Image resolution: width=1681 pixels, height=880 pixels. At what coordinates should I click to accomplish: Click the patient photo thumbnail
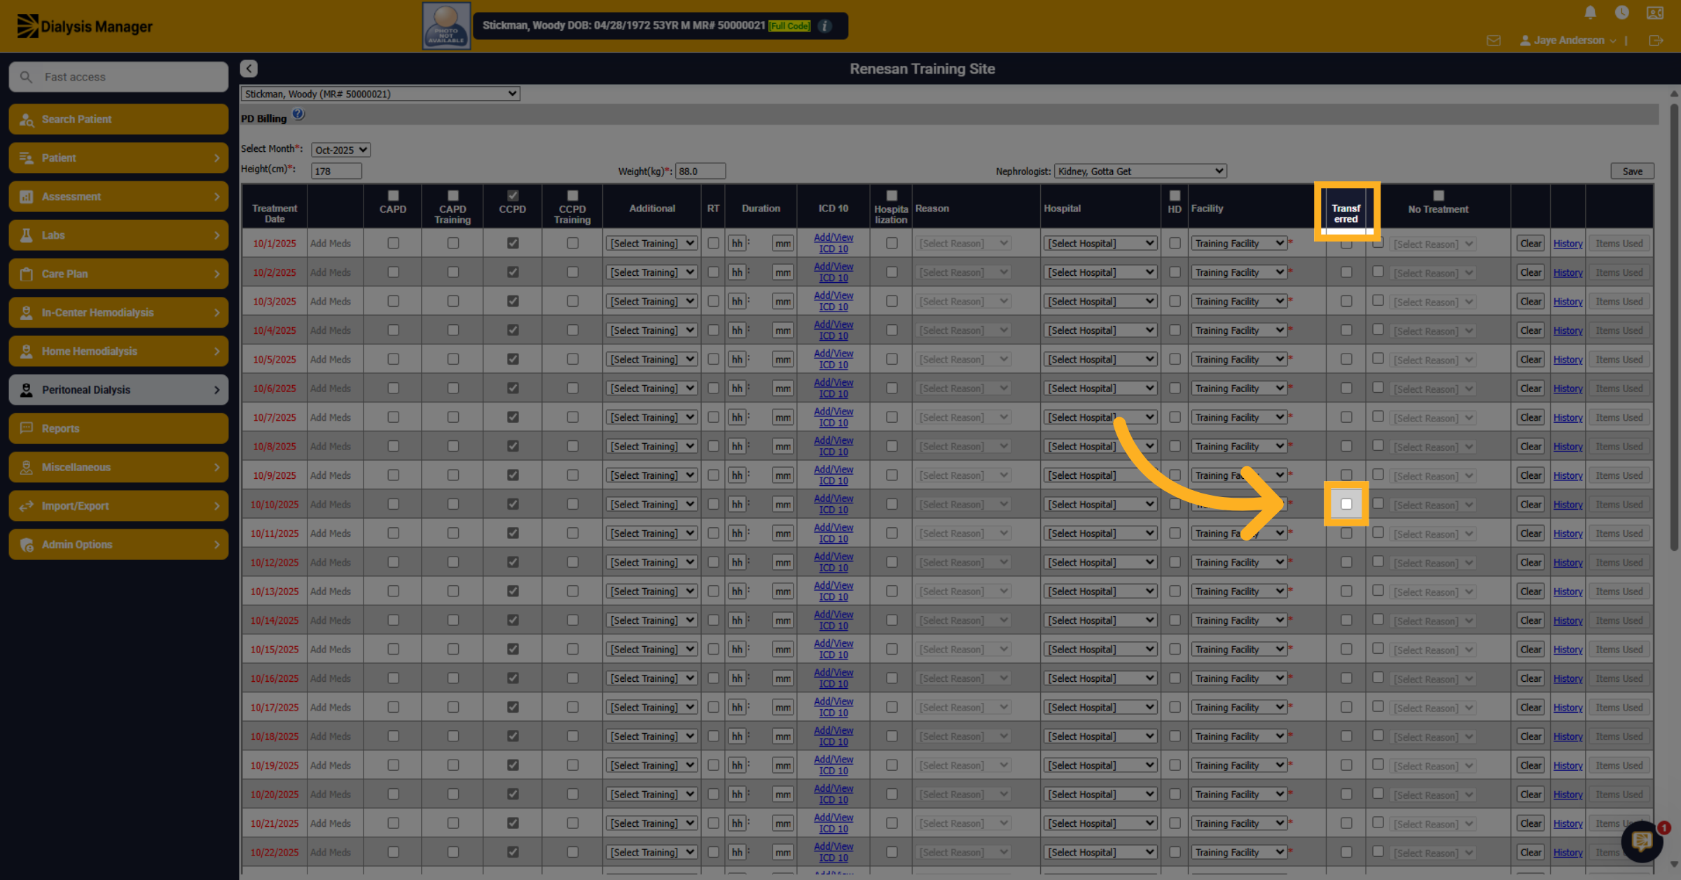446,26
